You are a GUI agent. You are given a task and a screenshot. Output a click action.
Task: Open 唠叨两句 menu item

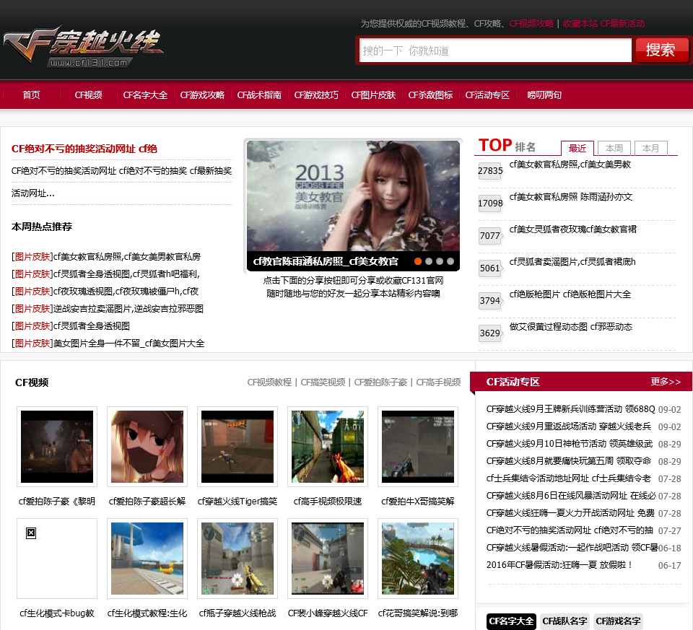pyautogui.click(x=544, y=95)
